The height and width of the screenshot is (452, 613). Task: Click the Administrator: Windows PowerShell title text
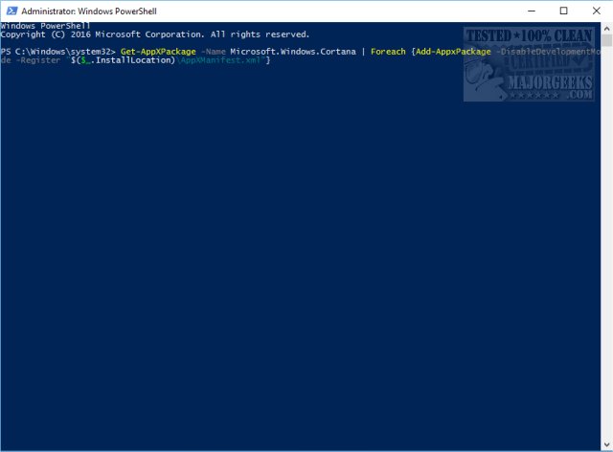pos(89,11)
